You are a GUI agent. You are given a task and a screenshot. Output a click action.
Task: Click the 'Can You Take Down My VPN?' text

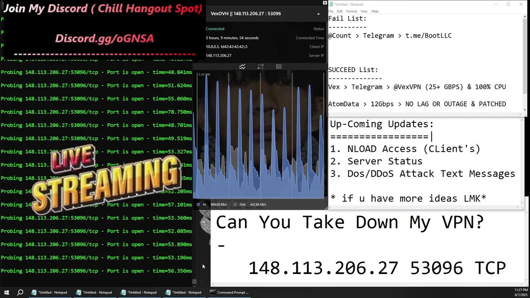click(x=350, y=222)
